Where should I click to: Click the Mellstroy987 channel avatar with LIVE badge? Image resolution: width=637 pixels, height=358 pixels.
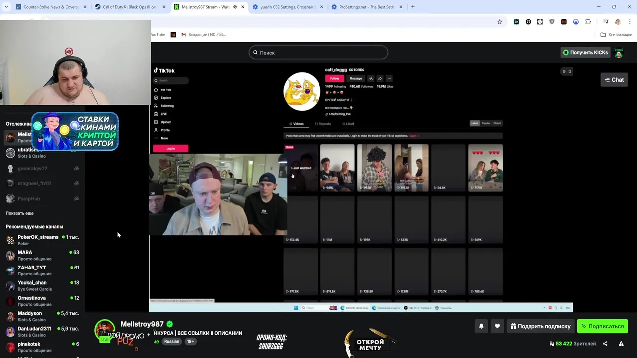[x=105, y=330]
